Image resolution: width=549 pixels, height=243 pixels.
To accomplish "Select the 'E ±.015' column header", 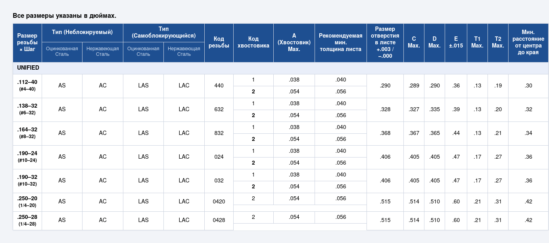I will click(x=456, y=43).
